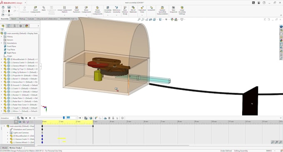Toggle visibility of Barrel<1> component
Image resolution: width=283 pixels, height=152 pixels.
coord(8,79)
